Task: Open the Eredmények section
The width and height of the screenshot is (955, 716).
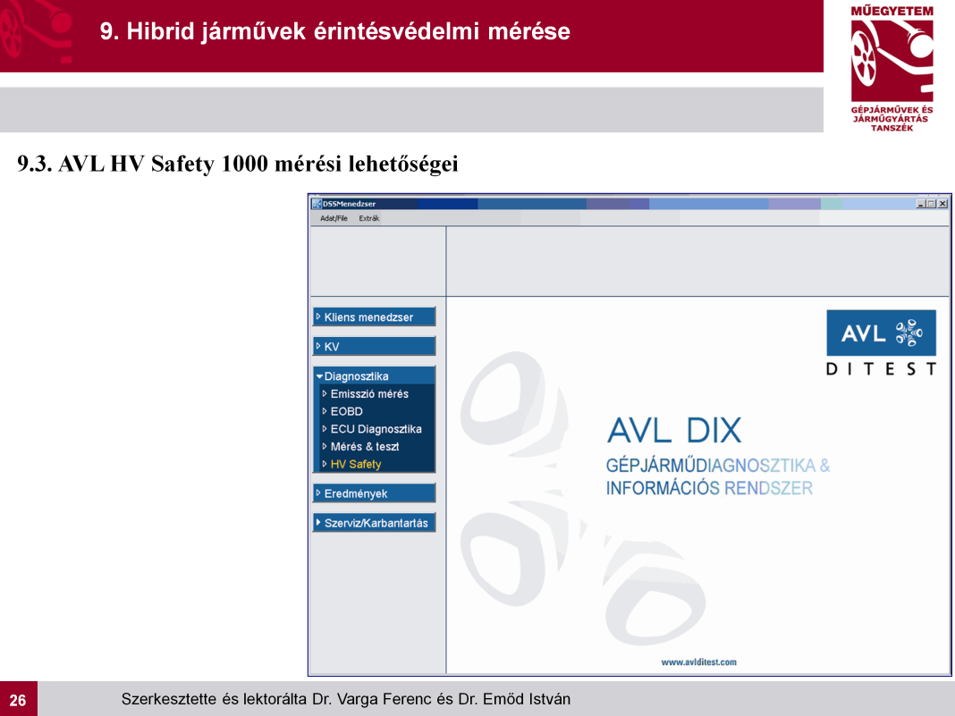Action: [374, 493]
